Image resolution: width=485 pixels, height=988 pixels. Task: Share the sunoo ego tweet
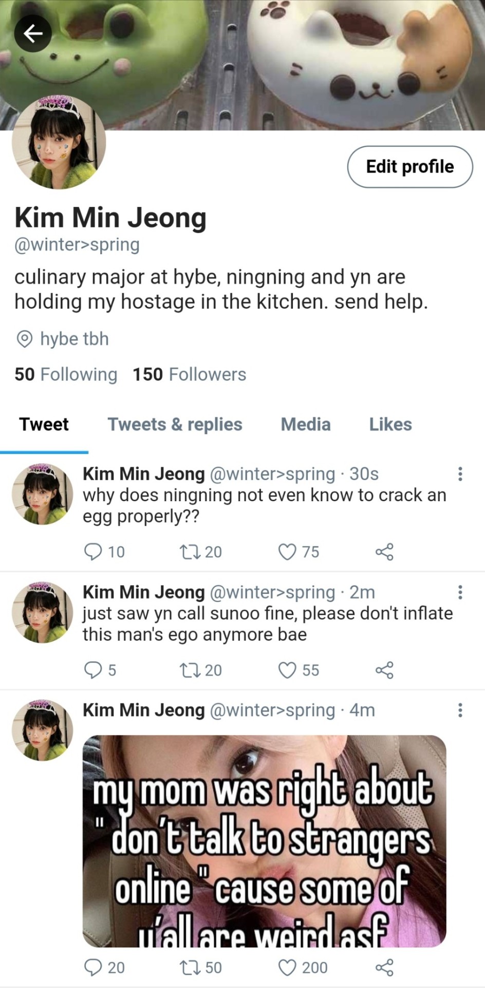(384, 670)
